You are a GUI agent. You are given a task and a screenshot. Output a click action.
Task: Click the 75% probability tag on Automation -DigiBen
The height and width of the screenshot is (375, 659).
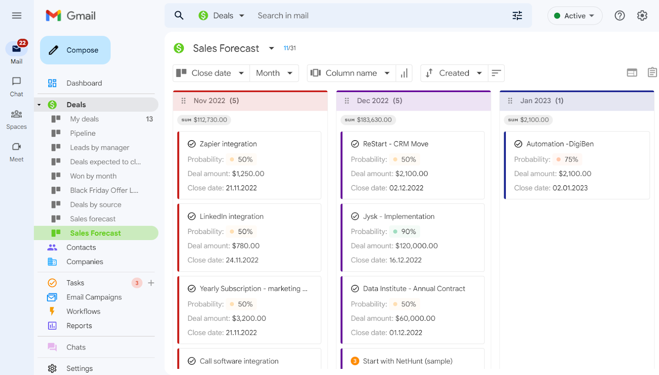(567, 160)
